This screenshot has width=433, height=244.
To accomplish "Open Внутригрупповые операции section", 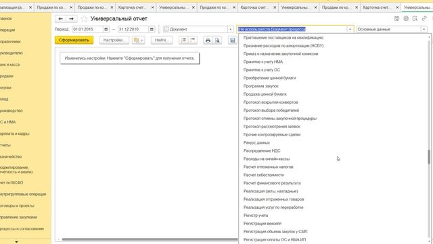I will coord(23,195).
